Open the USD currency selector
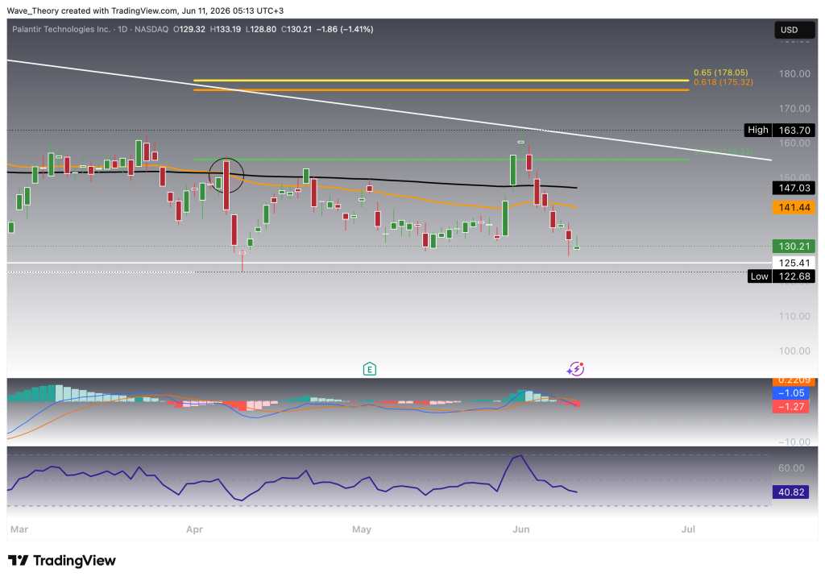Screen dimensions: 825x581 [x=794, y=30]
